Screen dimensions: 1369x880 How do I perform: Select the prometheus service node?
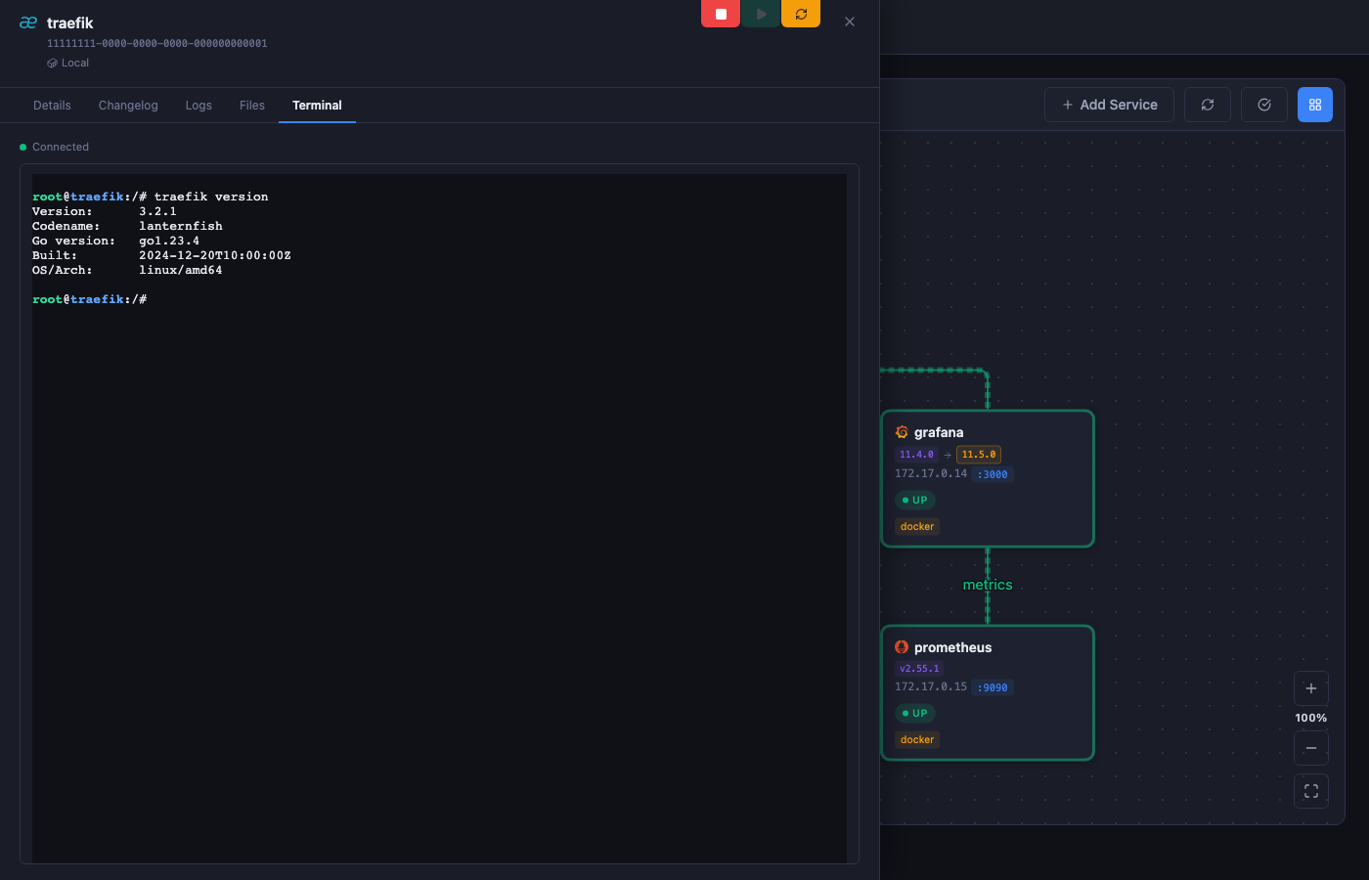[988, 692]
